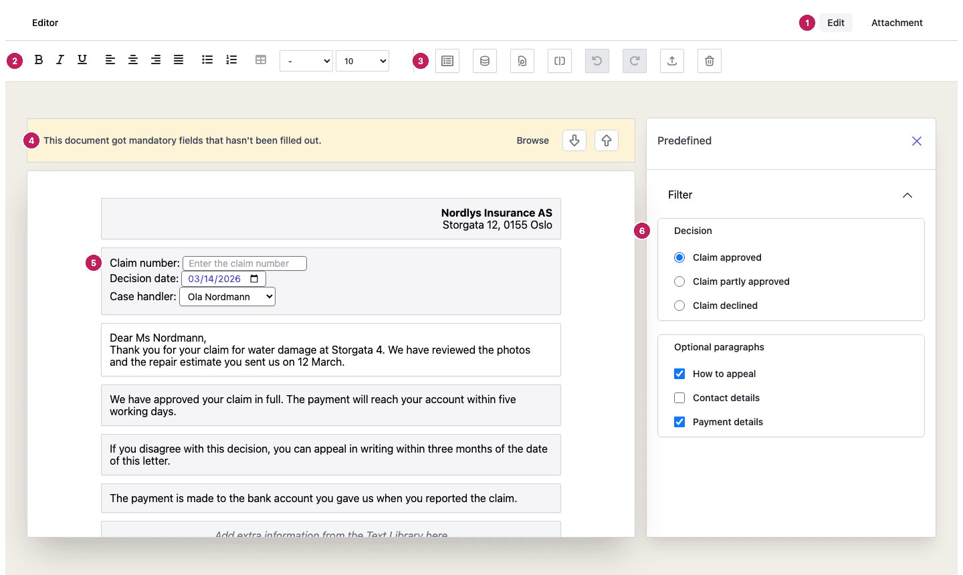Click the field brackets icon

point(560,61)
